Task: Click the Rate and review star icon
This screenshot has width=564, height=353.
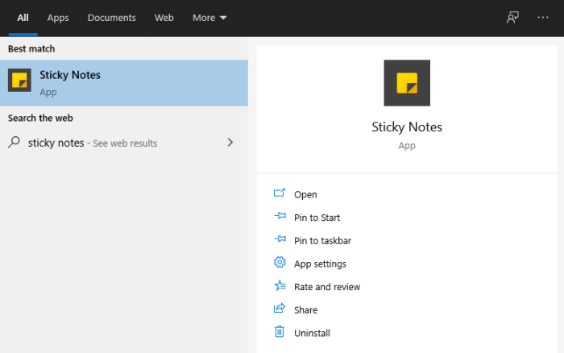Action: [280, 286]
